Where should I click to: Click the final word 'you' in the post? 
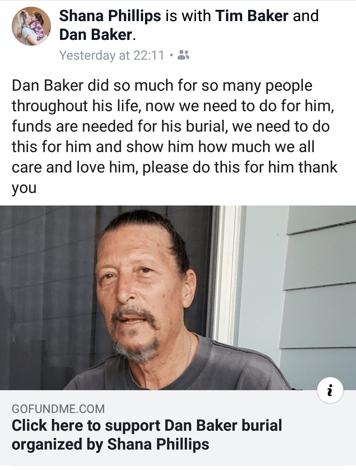24,188
